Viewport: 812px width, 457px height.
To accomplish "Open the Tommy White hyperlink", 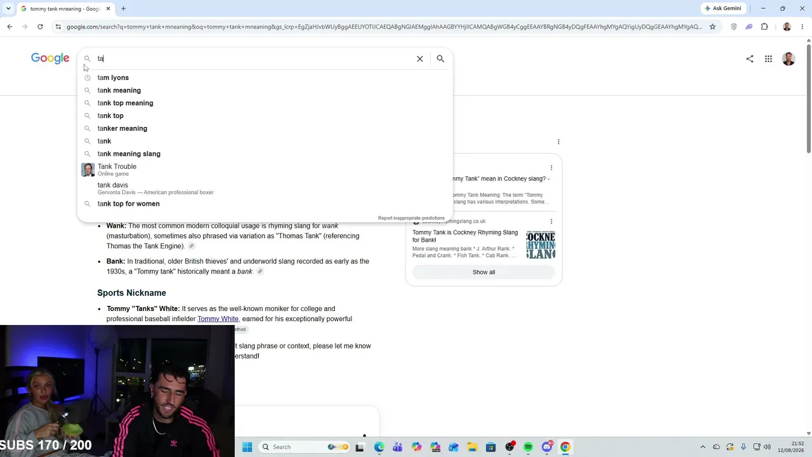I will pyautogui.click(x=218, y=319).
